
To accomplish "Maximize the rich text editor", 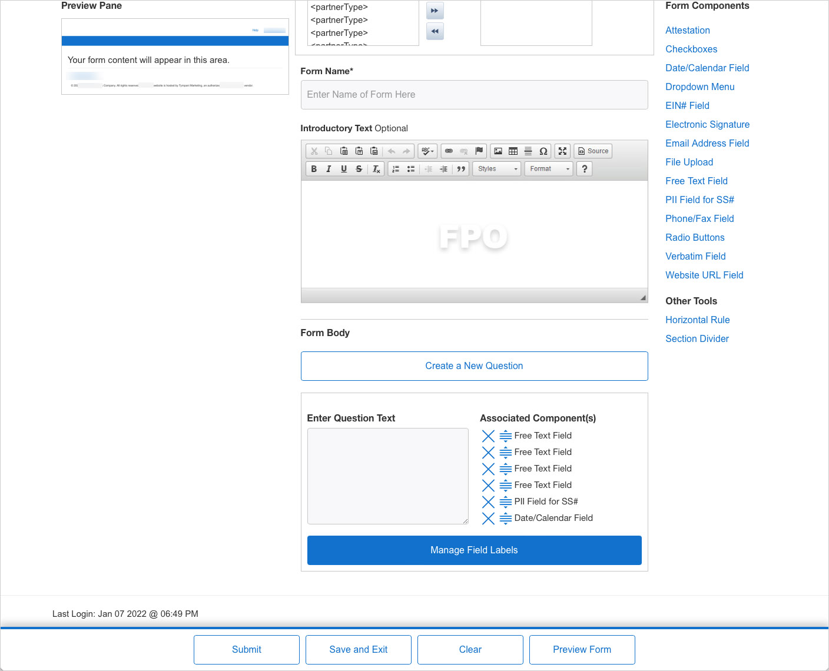I will point(562,151).
